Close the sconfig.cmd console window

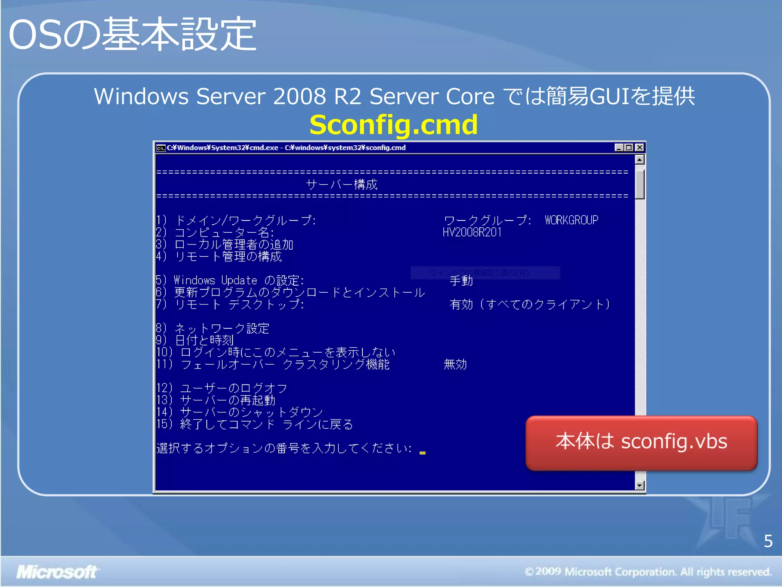click(x=640, y=148)
